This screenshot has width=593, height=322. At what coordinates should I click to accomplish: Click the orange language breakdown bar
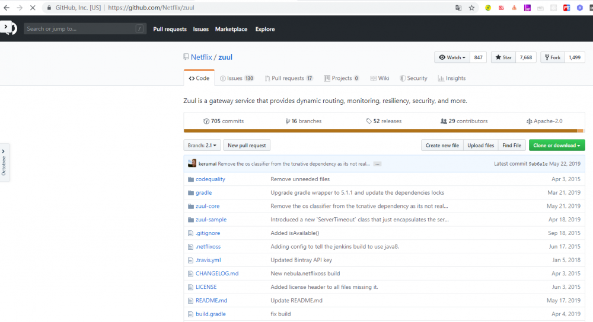pyautogui.click(x=380, y=131)
